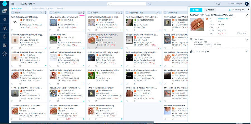Edit order title using pencil icon in details panel
The width and height of the screenshot is (251, 124).
[x=247, y=15]
